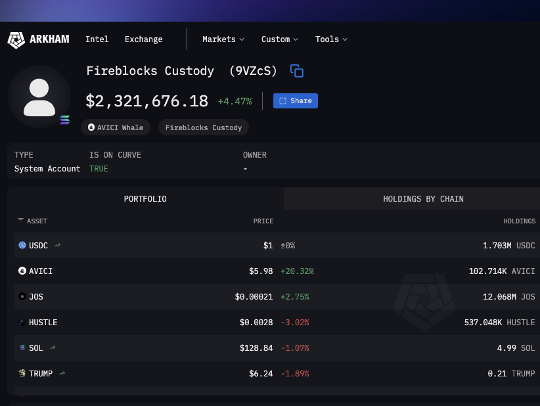Go to the Intel page
The image size is (540, 406).
pos(97,39)
